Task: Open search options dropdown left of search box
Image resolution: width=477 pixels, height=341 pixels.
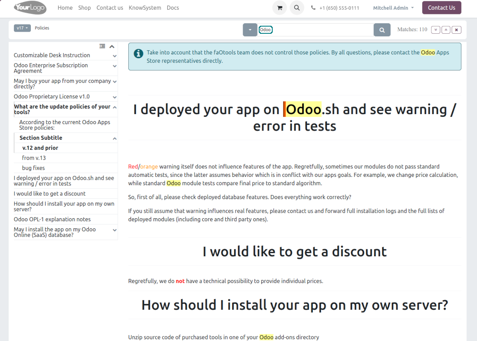Action: click(x=250, y=30)
